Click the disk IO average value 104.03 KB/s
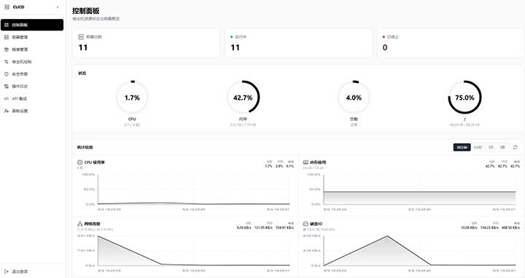Image resolution: width=525 pixels, height=278 pixels. [489, 228]
